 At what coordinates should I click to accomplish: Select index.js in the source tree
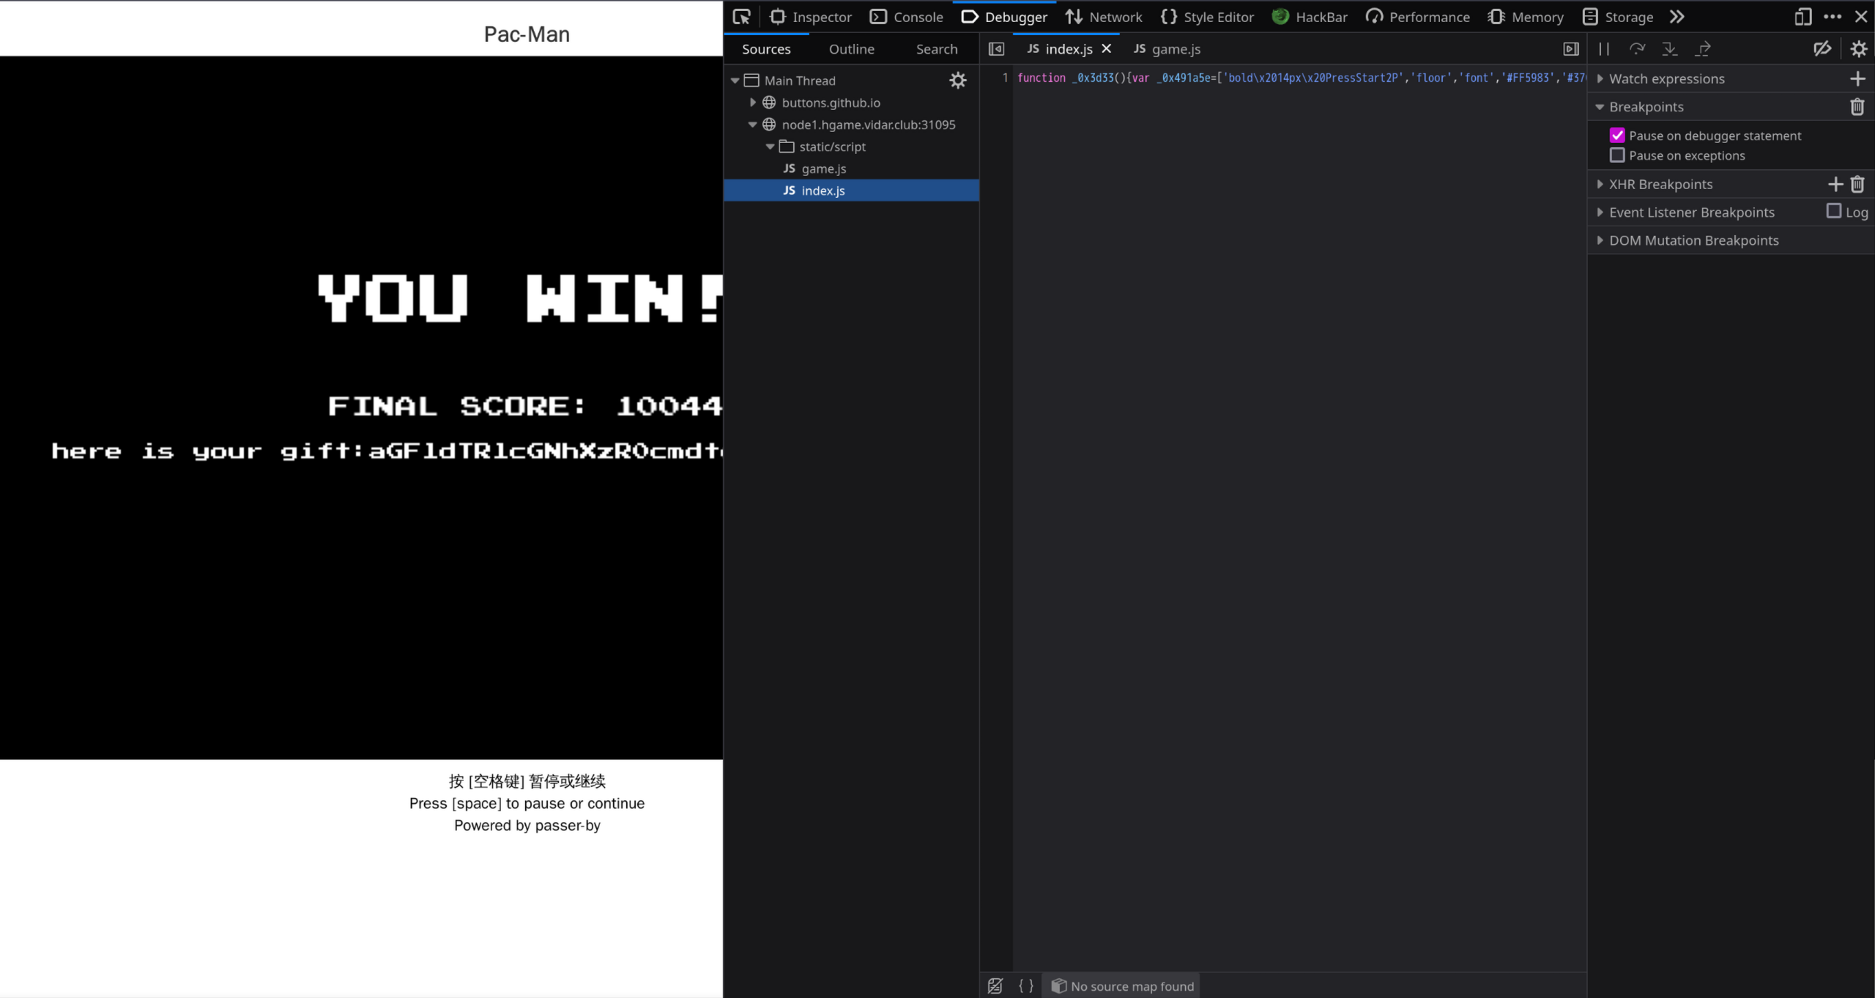[x=851, y=191]
